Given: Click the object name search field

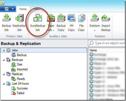Looking at the screenshot, I should [106, 43].
